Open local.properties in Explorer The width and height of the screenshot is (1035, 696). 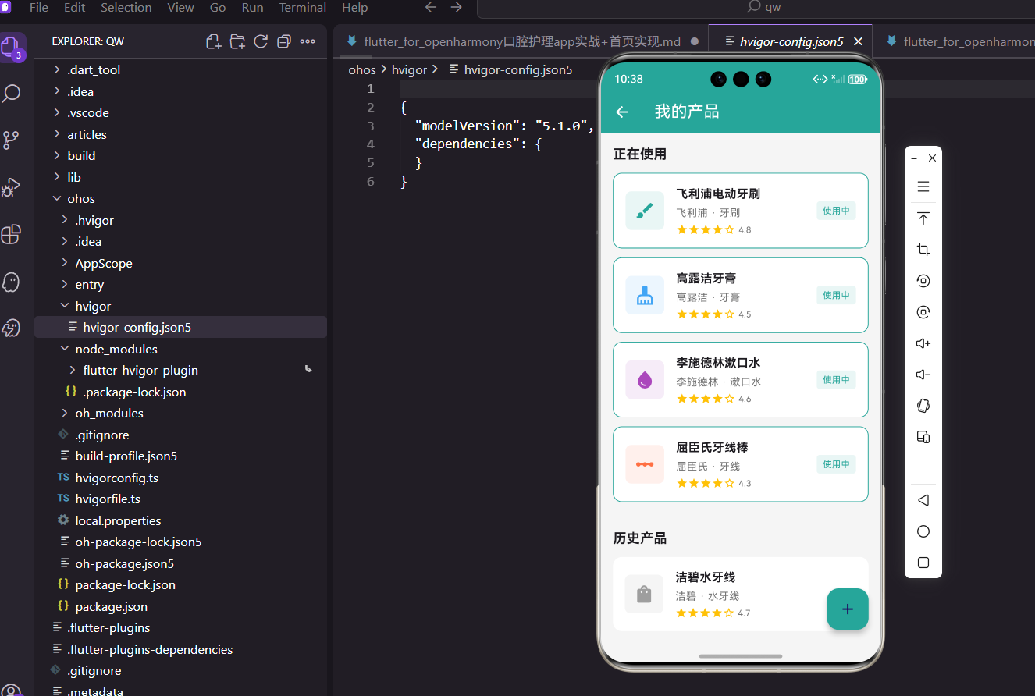(180, 520)
